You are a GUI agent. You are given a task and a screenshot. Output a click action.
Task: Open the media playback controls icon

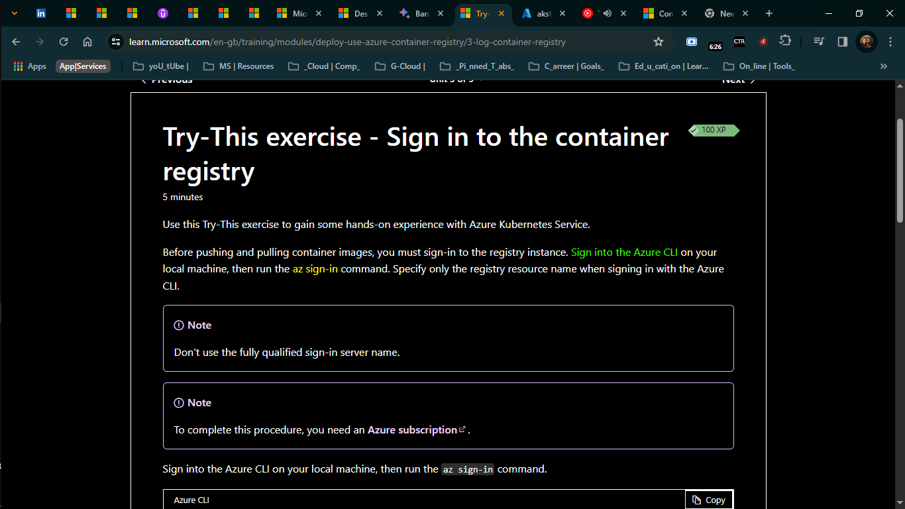coord(819,41)
